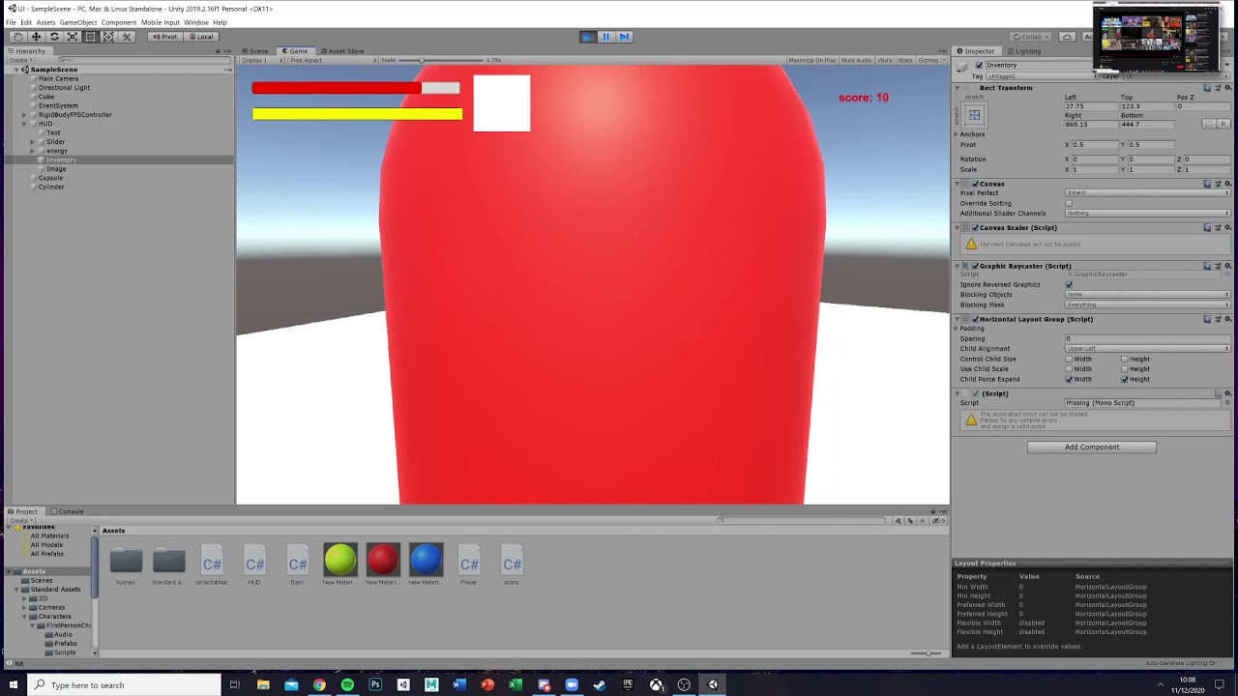Viewport: 1238px width, 696px height.
Task: Toggle Inventory object active checkbox
Action: pyautogui.click(x=979, y=65)
